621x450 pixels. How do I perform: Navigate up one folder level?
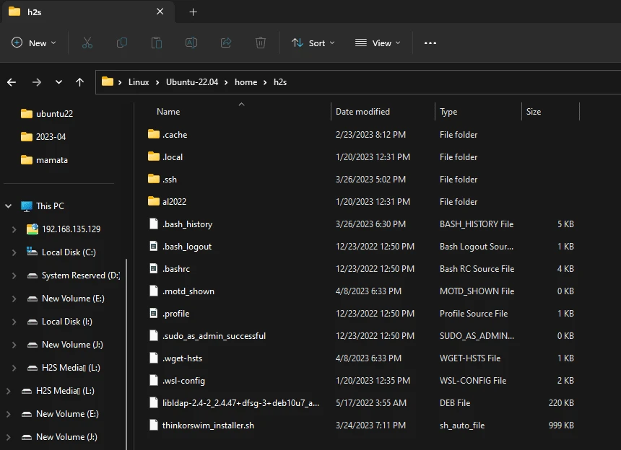[x=79, y=82]
